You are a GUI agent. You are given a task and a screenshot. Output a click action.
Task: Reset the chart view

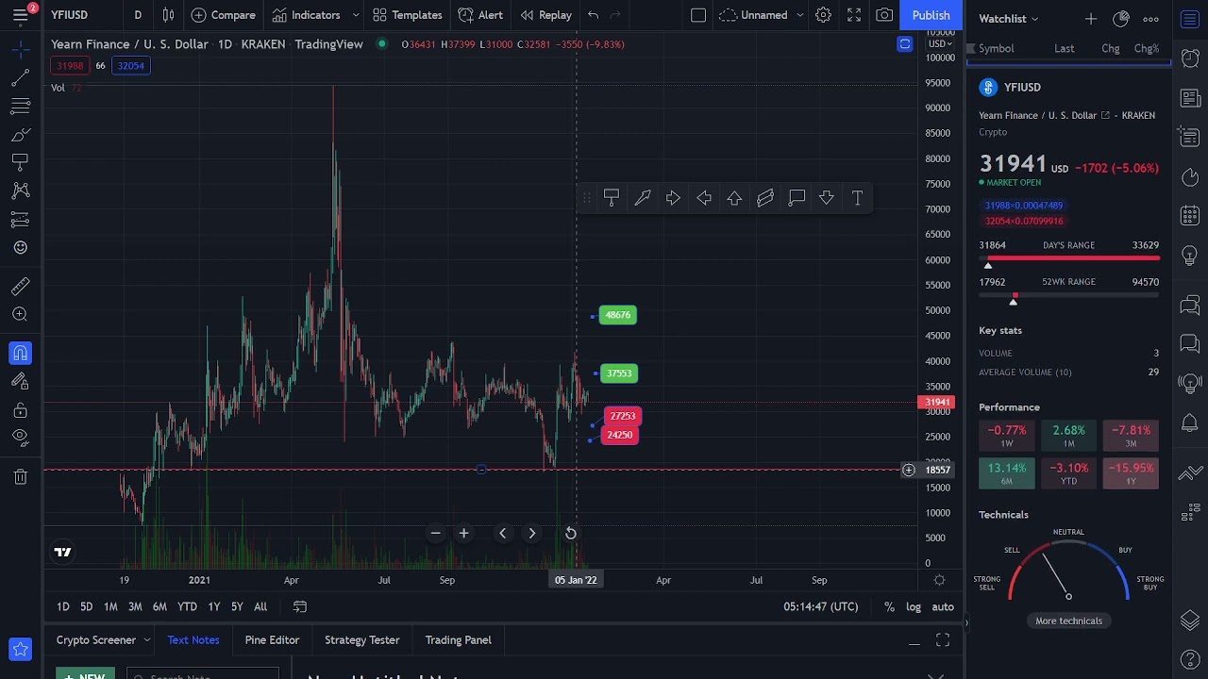coord(571,534)
